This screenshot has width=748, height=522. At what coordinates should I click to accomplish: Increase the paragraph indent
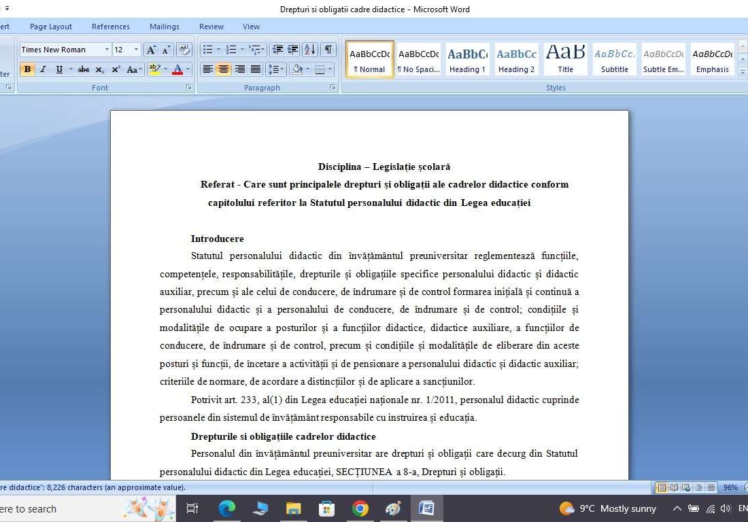pyautogui.click(x=292, y=50)
